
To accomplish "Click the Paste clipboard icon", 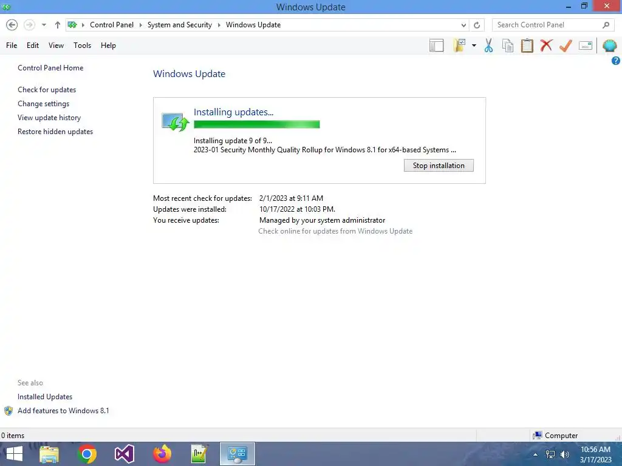I will tap(527, 46).
